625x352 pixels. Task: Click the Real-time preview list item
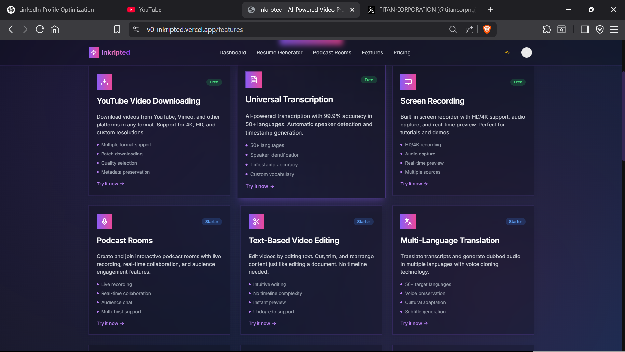pos(424,163)
